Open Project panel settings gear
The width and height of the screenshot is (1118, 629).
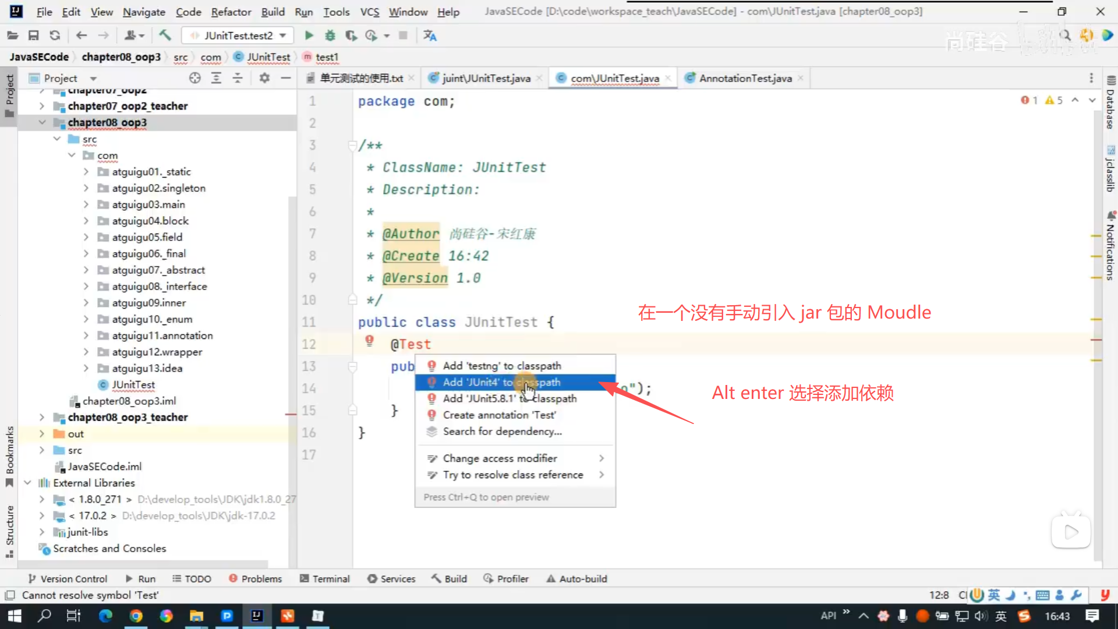point(264,78)
